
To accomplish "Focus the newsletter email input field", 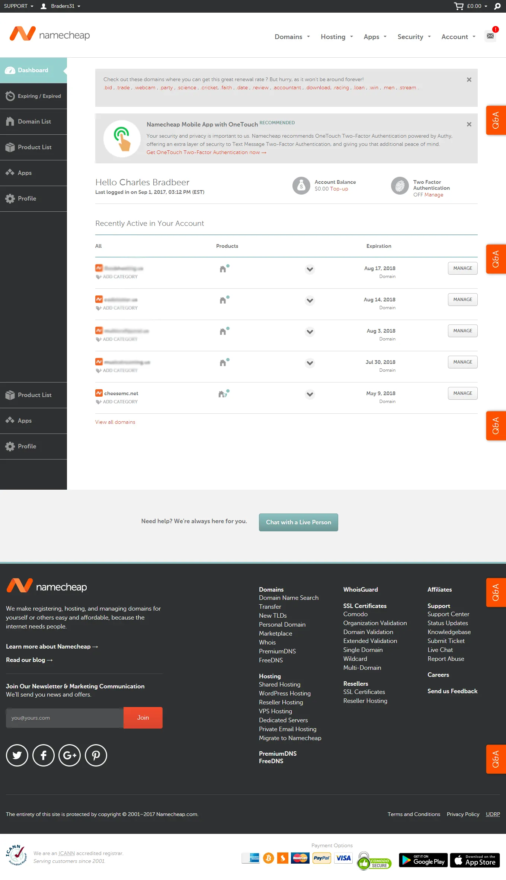I will pyautogui.click(x=65, y=718).
